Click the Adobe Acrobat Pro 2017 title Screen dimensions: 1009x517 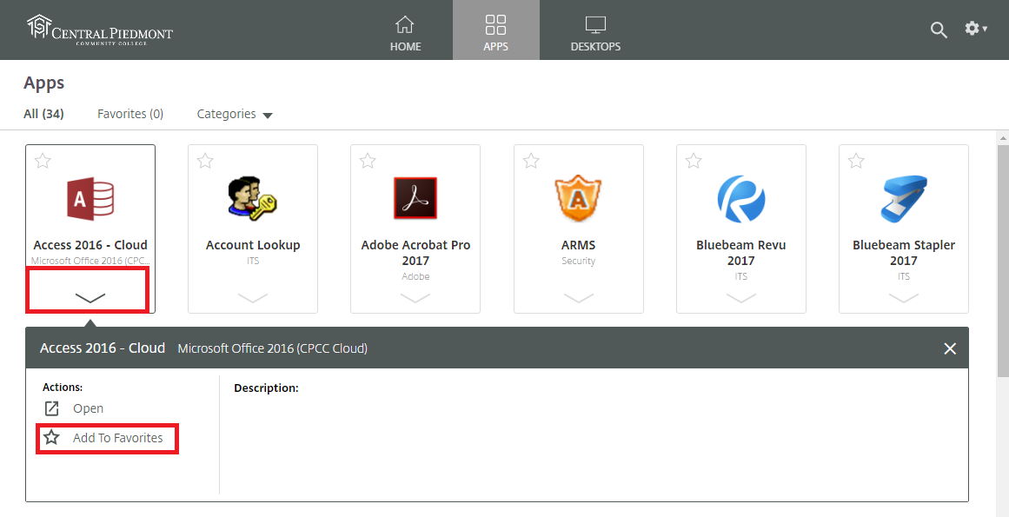coord(415,253)
